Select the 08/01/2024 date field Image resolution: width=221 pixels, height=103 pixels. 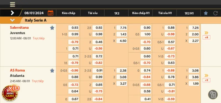pyautogui.click(x=34, y=13)
